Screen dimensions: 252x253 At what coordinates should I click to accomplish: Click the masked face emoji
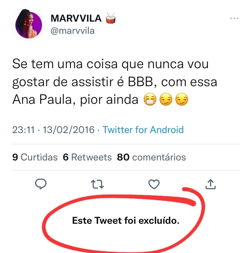150,99
